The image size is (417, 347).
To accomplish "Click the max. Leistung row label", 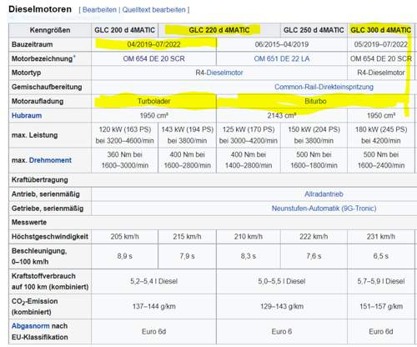I will (50, 135).
